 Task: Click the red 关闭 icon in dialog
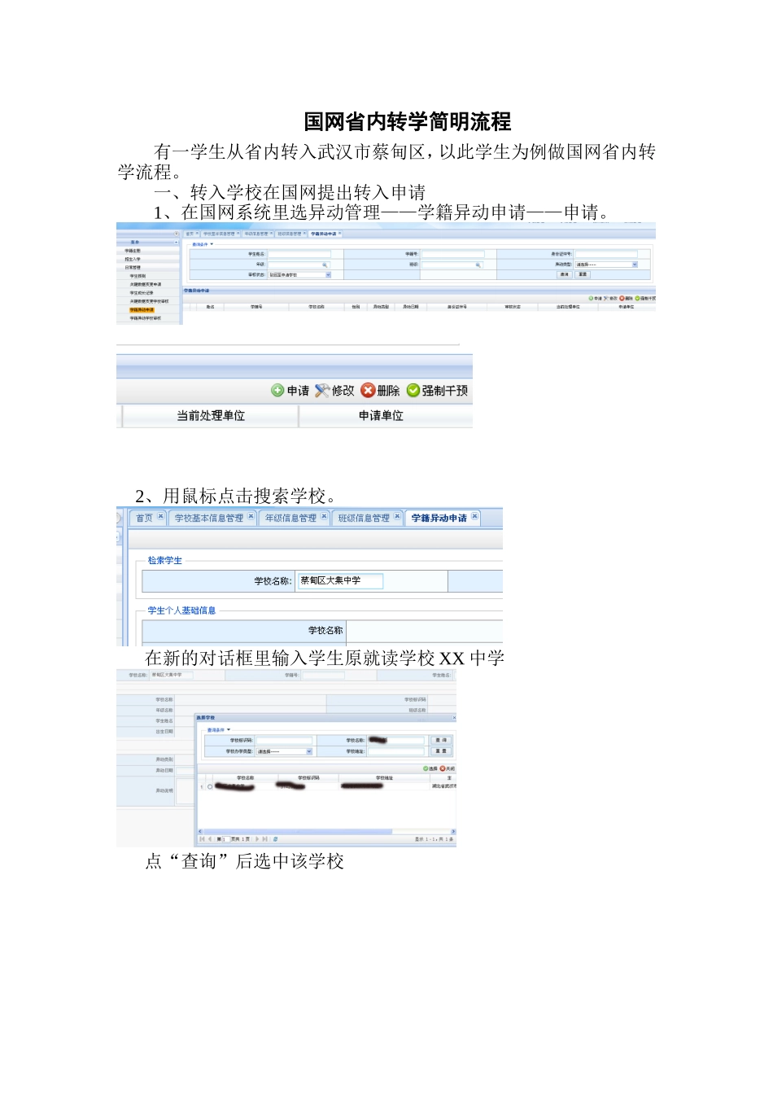click(442, 768)
